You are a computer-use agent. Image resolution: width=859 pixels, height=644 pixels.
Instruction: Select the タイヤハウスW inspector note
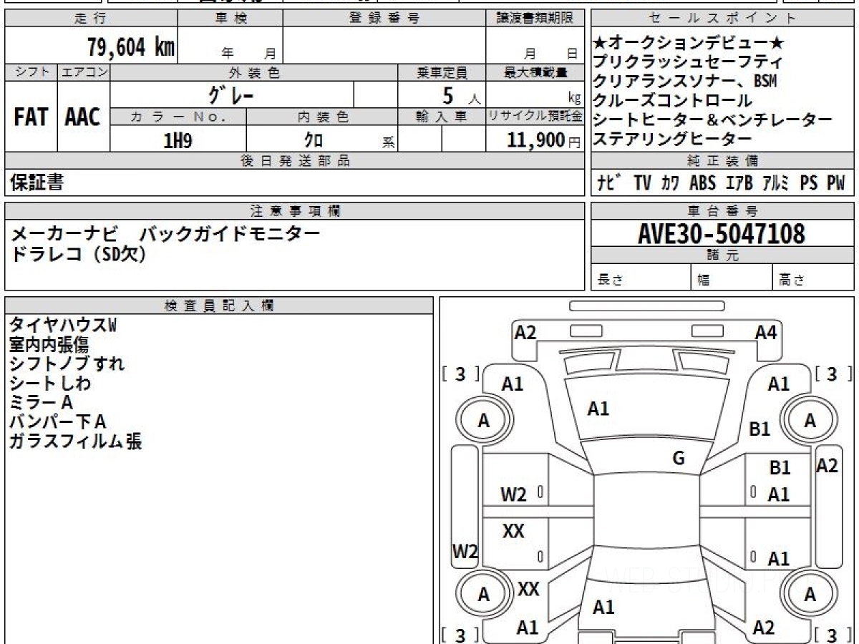pos(62,325)
